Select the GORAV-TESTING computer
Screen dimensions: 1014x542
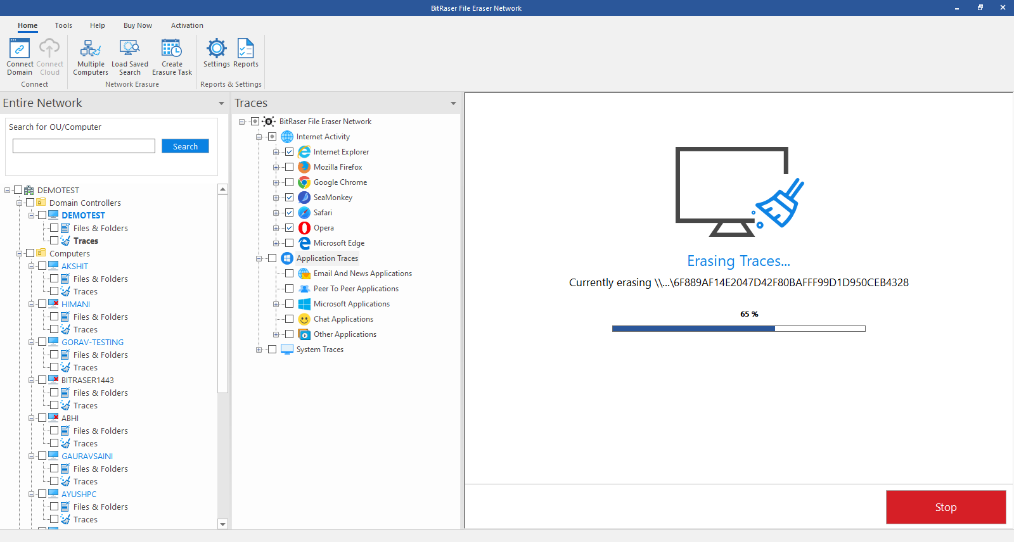tap(93, 342)
